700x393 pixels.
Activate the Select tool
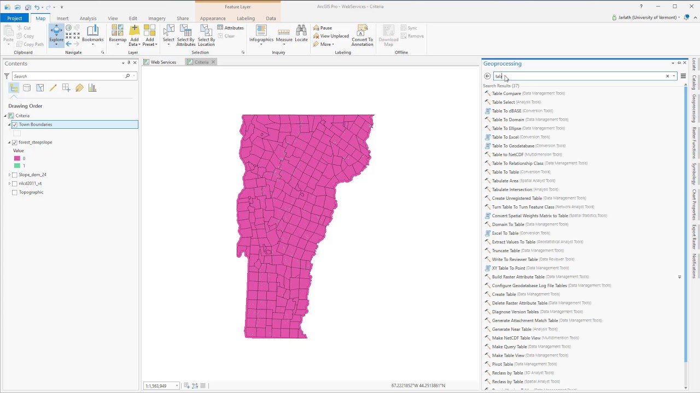168,35
